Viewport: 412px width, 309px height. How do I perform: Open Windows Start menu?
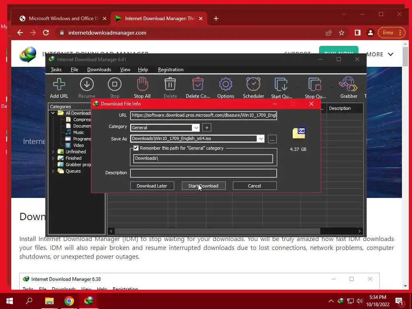click(10, 301)
